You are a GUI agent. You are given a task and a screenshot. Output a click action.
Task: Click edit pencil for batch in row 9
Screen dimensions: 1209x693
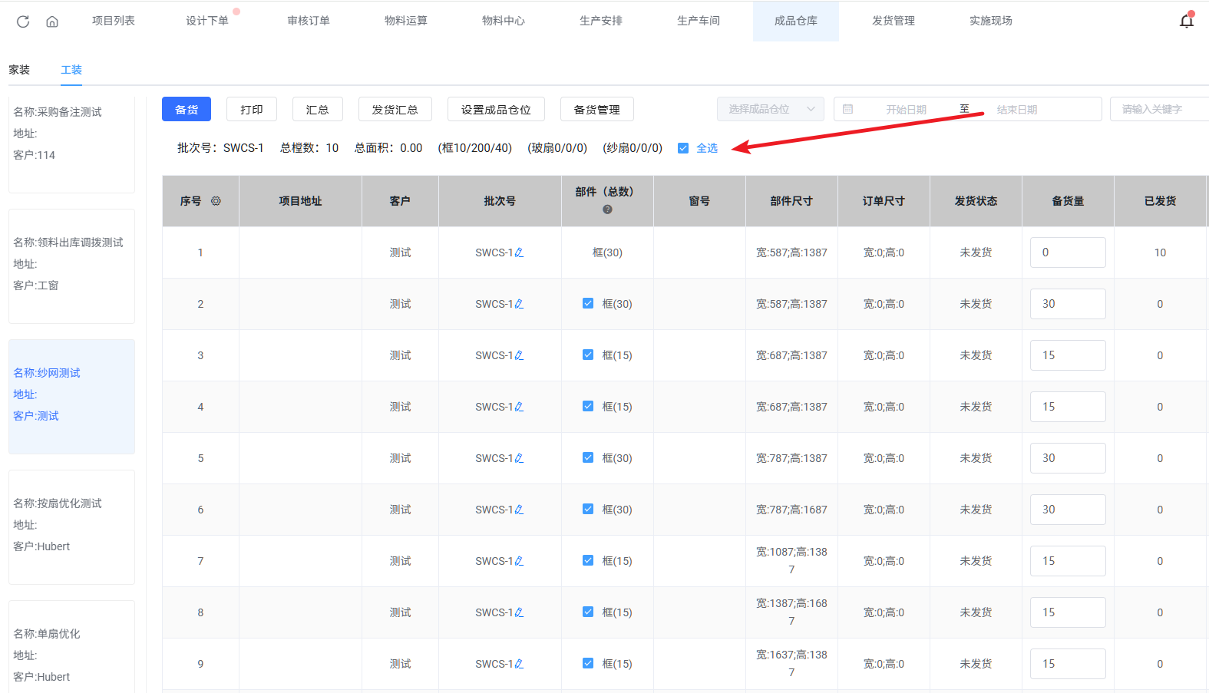pos(520,664)
